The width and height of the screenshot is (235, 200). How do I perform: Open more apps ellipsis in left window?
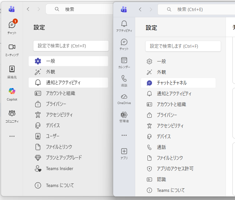12,136
